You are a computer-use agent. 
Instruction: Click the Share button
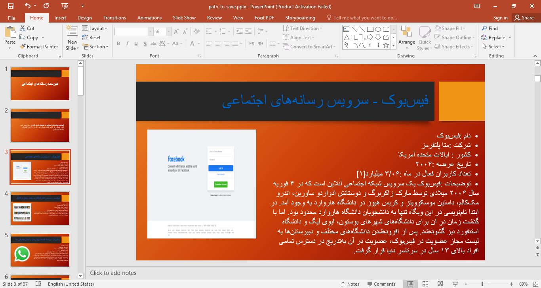(x=524, y=18)
